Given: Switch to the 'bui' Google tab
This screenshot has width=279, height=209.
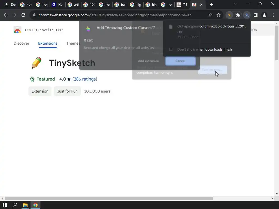Looking at the screenshot, I should tap(120, 5).
